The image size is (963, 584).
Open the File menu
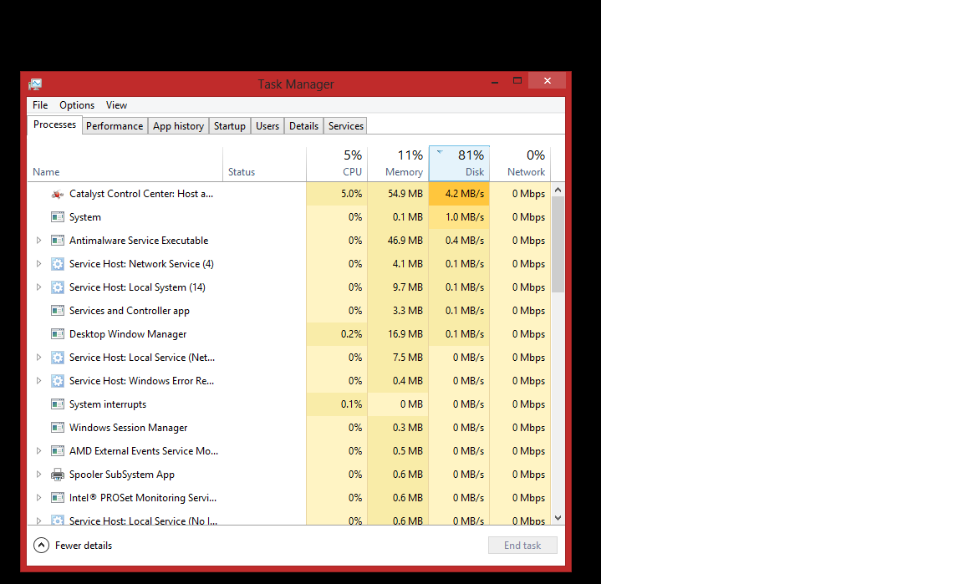(x=40, y=105)
